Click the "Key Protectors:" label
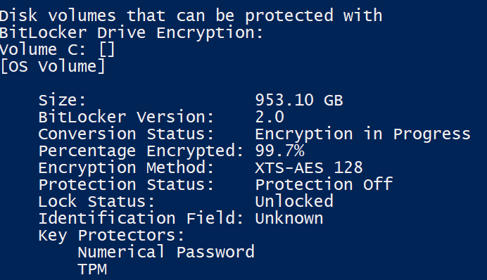Screen dimensions: 487x280 (111, 235)
